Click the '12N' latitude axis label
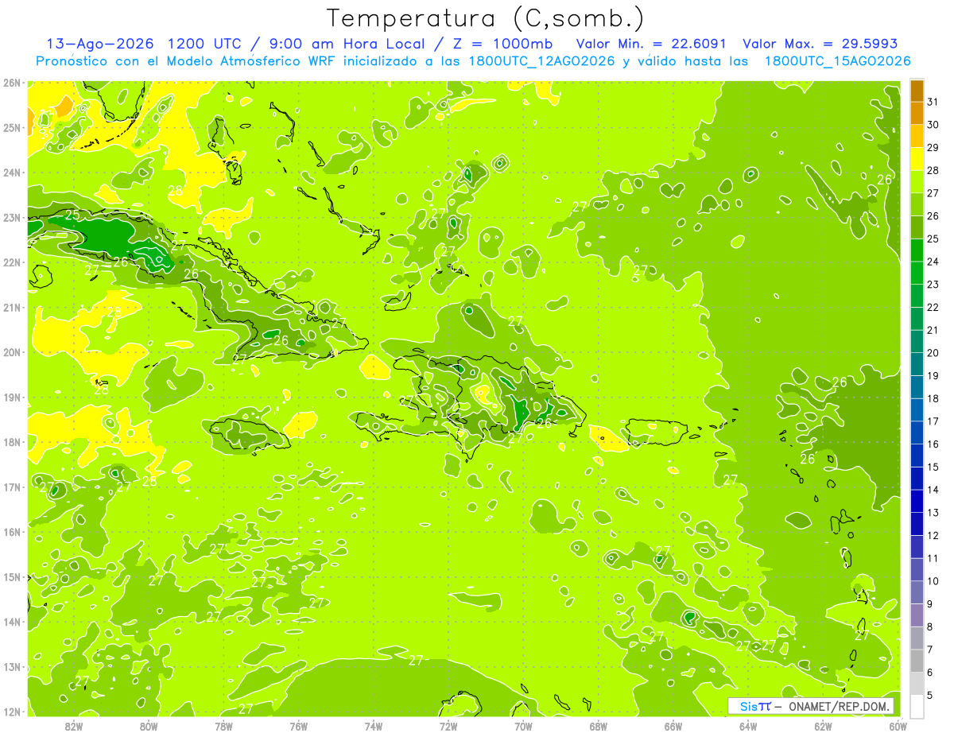 pos(12,712)
